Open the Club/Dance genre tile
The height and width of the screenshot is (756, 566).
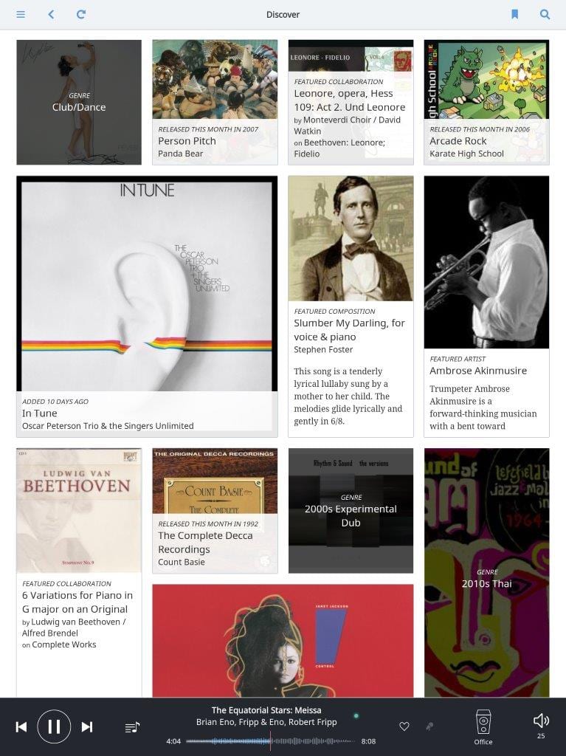79,102
